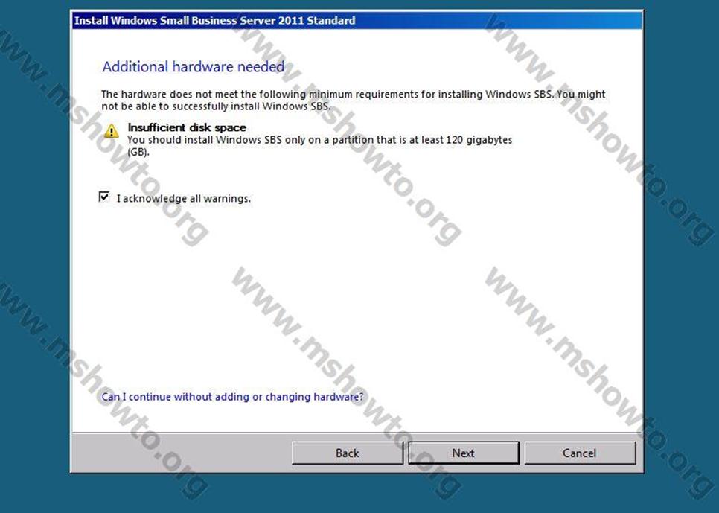Screen dimensions: 719x513
Task: Select the Insufficient disk space heading
Action: (x=187, y=127)
